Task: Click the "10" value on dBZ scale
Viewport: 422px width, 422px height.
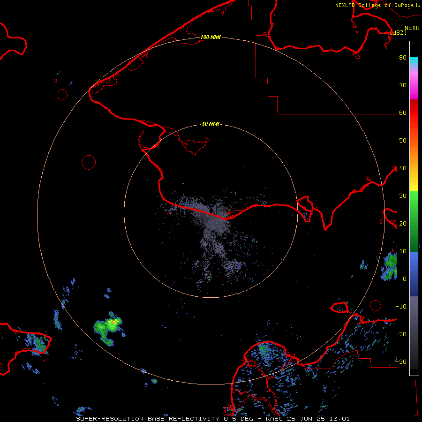Action: (403, 251)
